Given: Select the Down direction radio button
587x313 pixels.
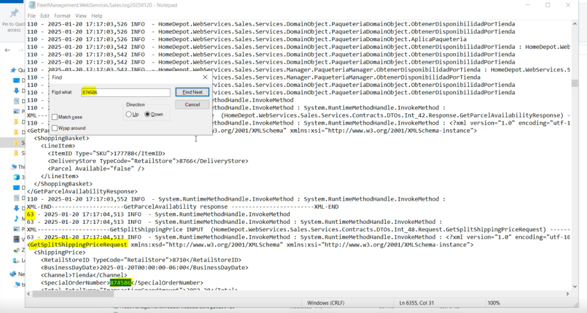Looking at the screenshot, I should [147, 114].
